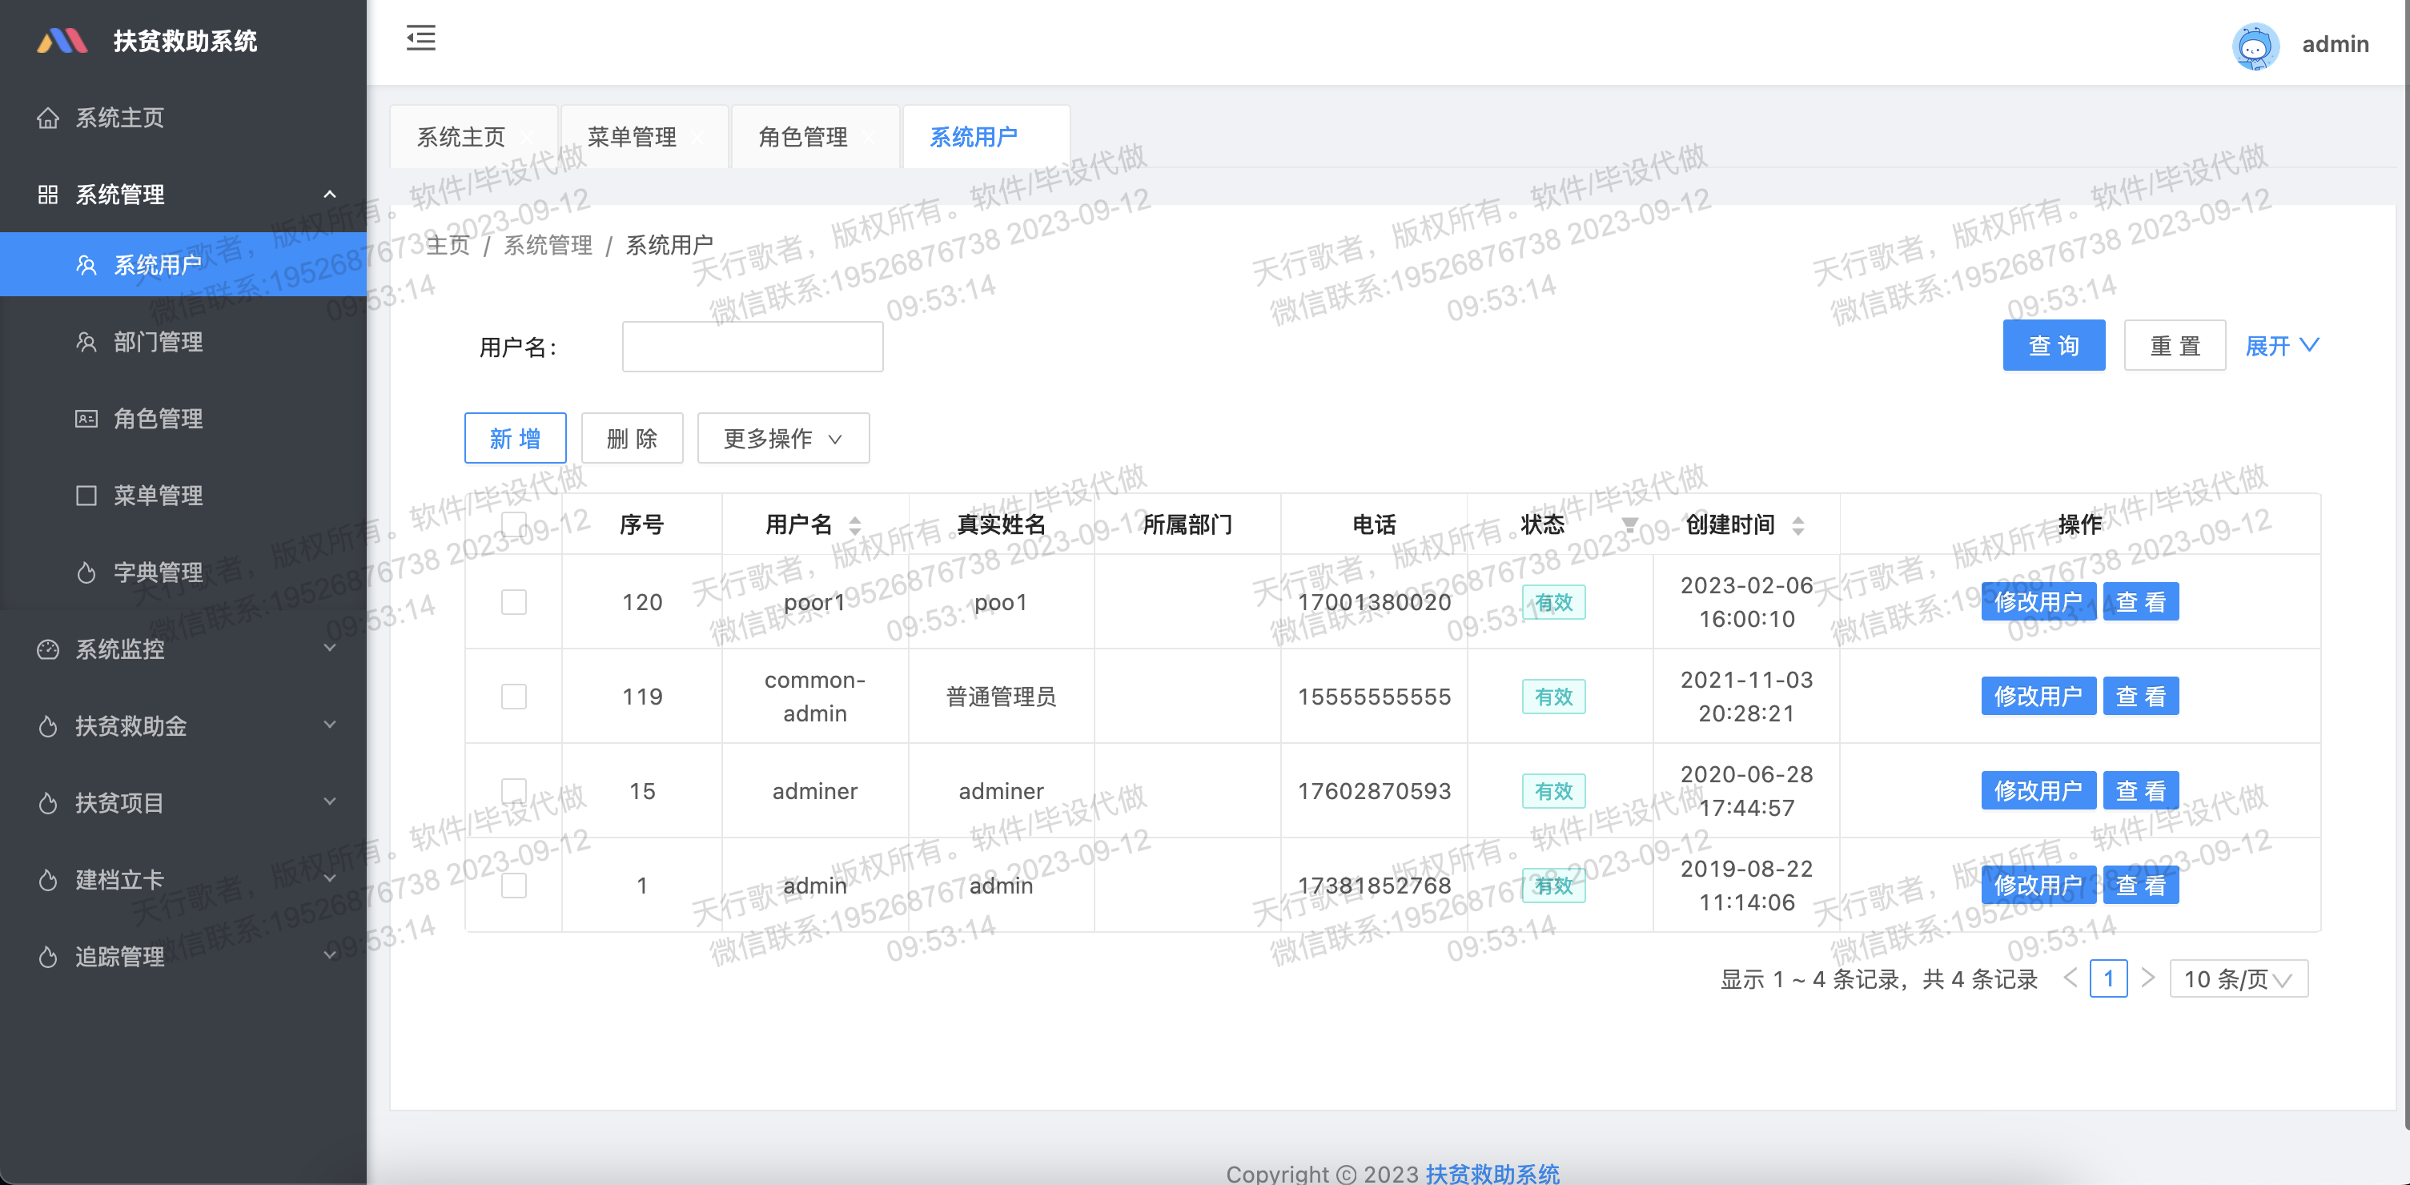Click the 角色管理 card icon
This screenshot has width=2410, height=1185.
86,419
